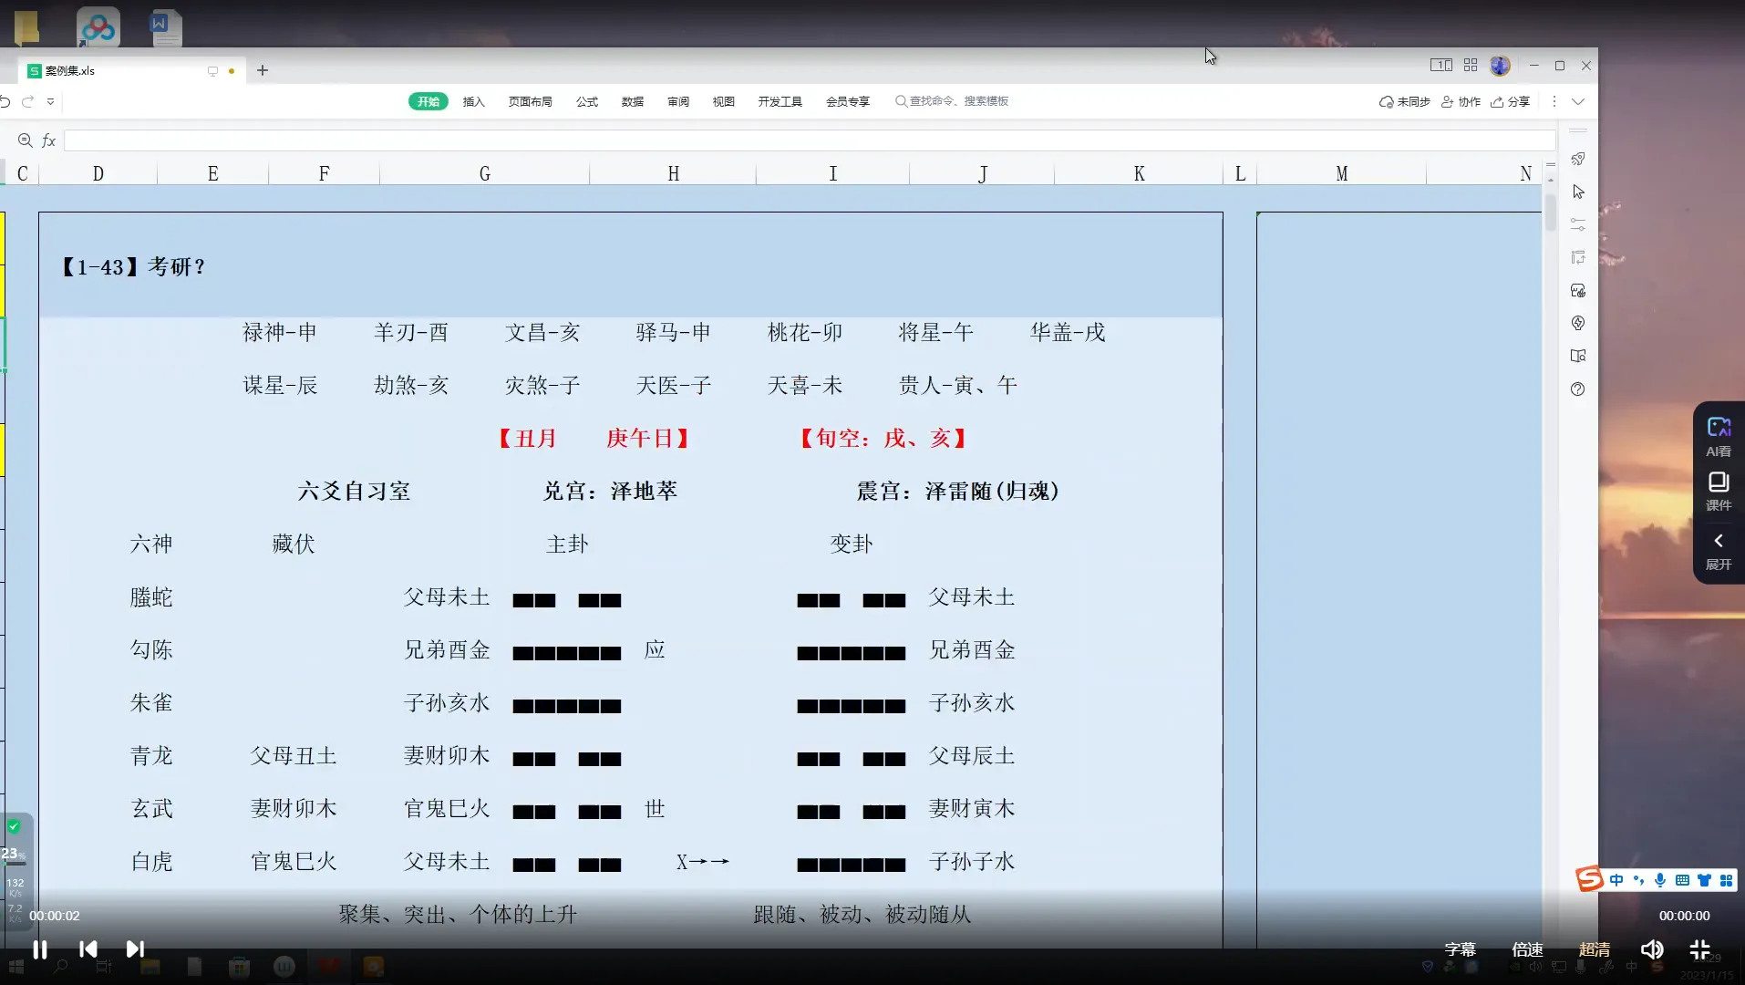Select column G header
Image resolution: width=1745 pixels, height=985 pixels.
point(485,173)
